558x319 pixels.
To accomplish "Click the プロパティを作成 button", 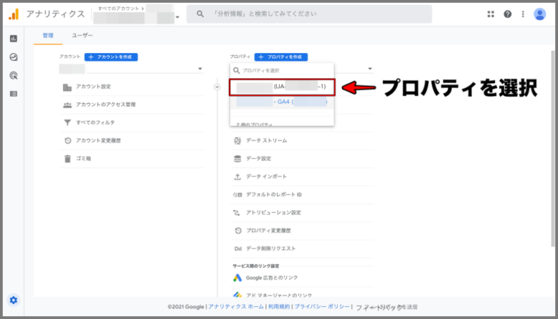I will coord(281,57).
